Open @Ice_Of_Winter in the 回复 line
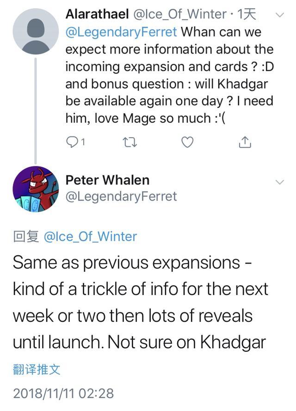This screenshot has height=411, width=296. coord(90,236)
